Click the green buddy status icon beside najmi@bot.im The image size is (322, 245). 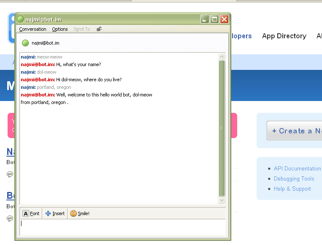[x=25, y=43]
